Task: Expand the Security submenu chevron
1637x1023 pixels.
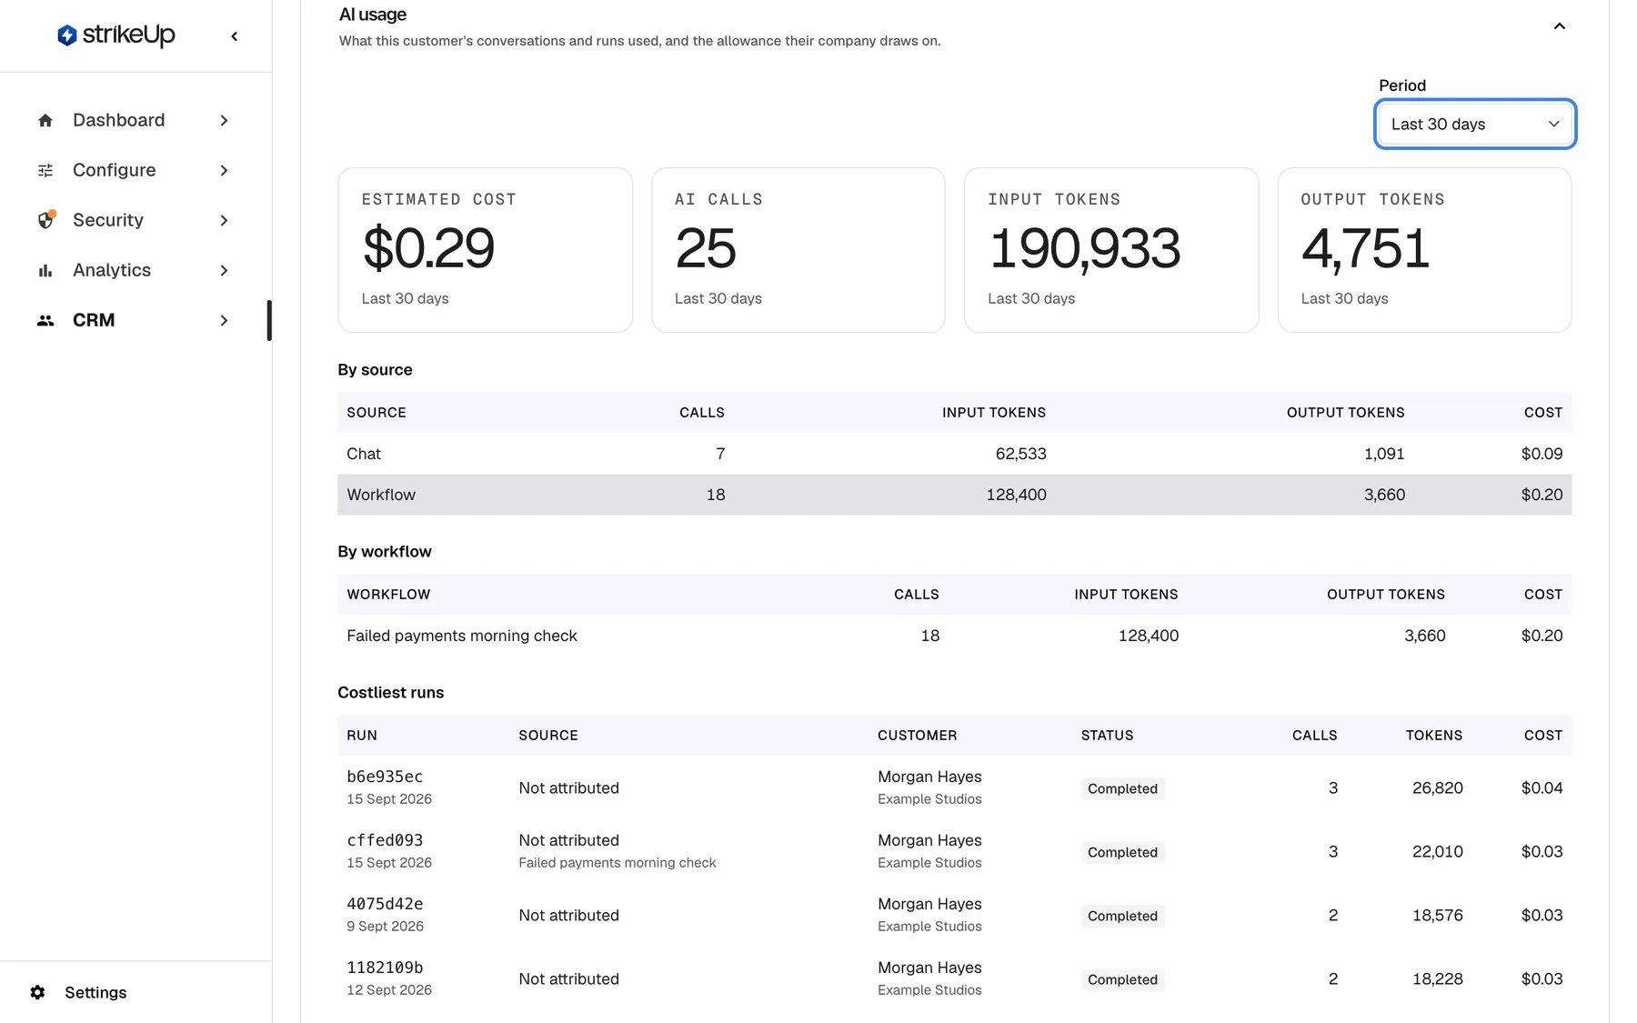Action: pos(224,220)
